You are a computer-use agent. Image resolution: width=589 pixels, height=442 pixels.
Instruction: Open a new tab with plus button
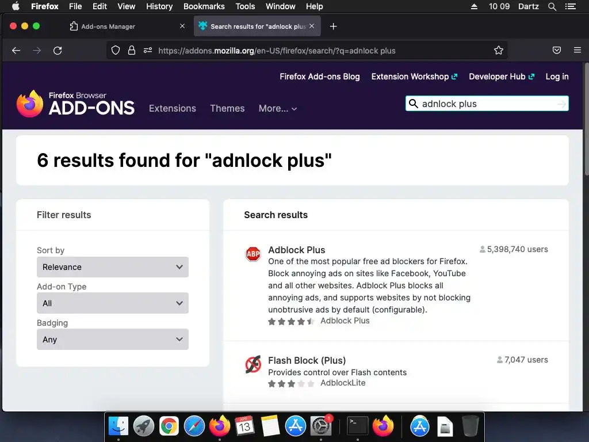(333, 26)
